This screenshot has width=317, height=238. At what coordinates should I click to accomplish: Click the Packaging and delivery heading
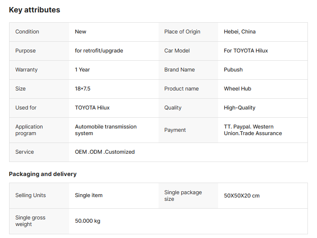point(43,174)
